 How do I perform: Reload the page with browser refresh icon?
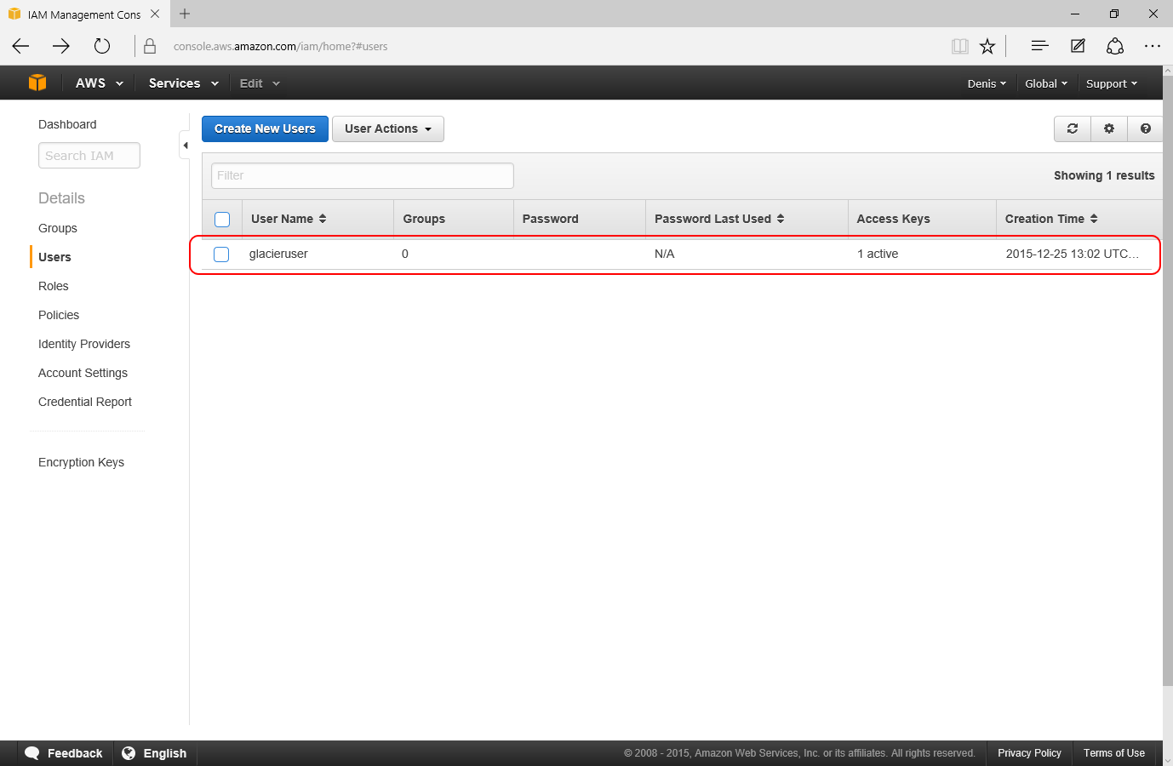tap(102, 46)
